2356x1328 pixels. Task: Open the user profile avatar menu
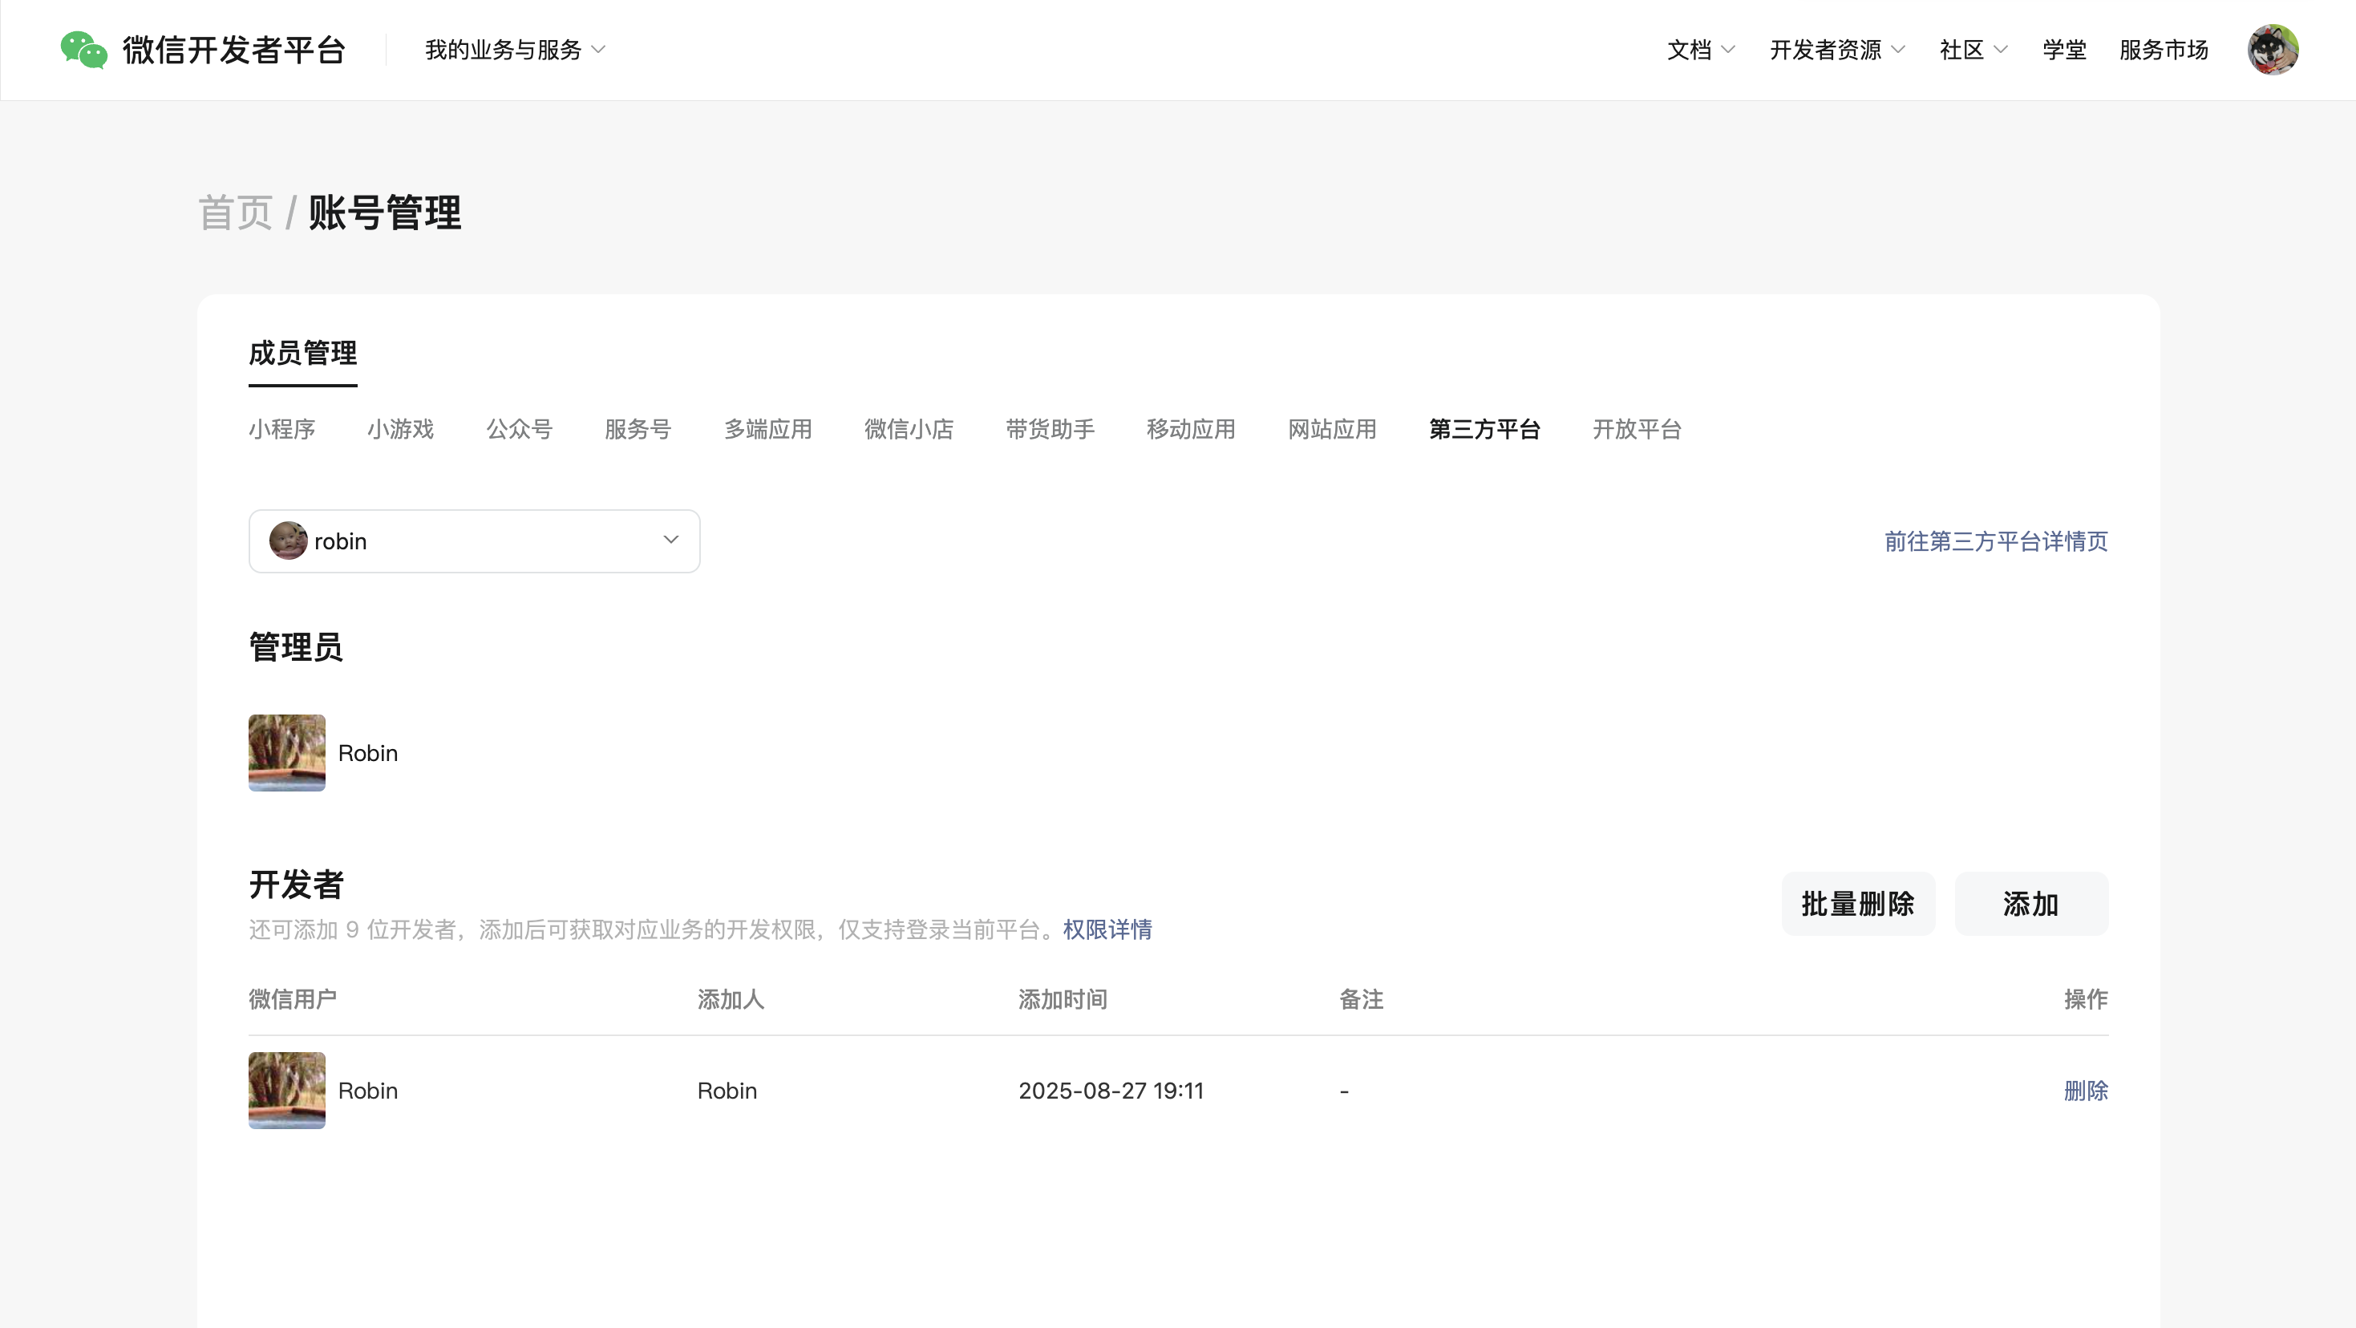click(x=2273, y=50)
